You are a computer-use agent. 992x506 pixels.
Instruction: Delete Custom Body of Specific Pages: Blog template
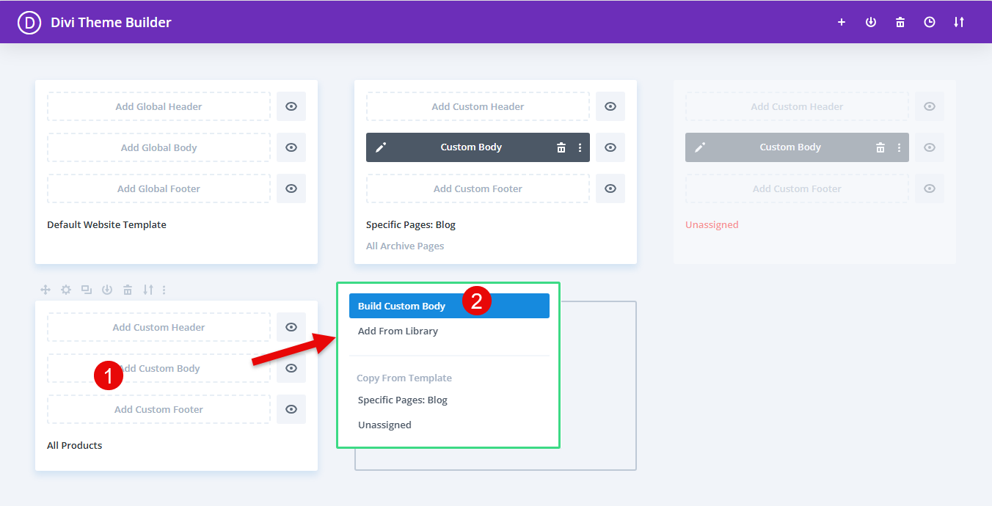point(561,147)
